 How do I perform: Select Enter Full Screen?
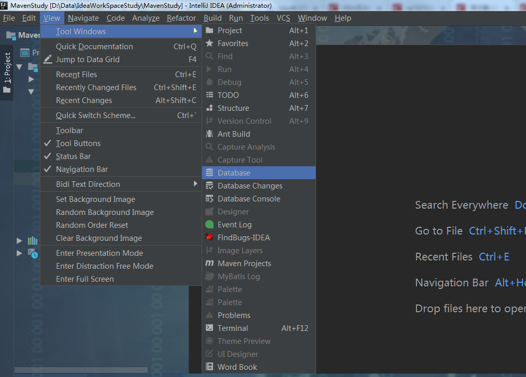coord(121,279)
